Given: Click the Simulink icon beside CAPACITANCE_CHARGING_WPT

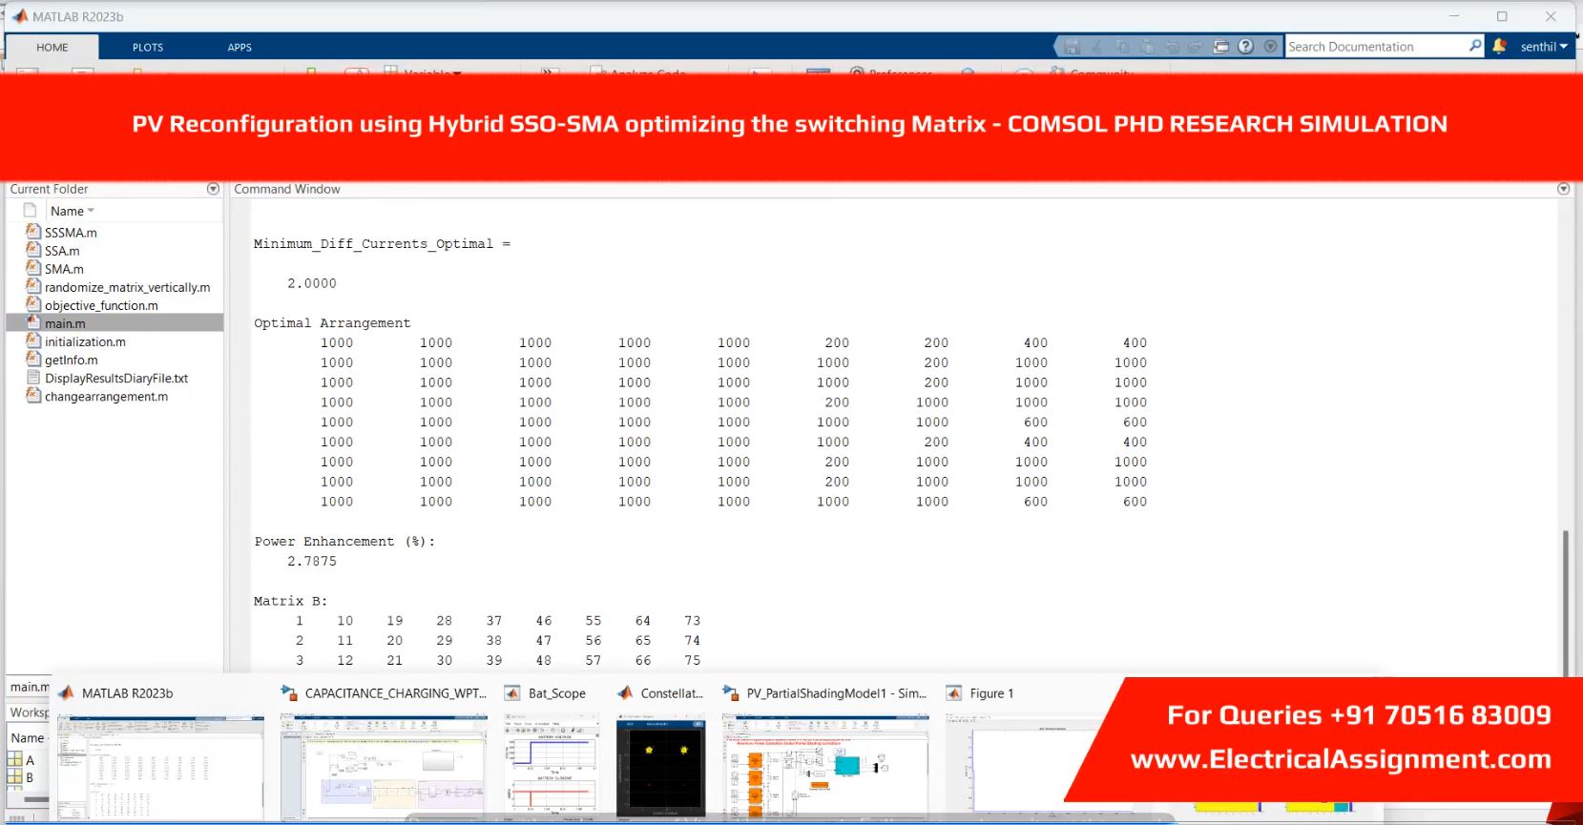Looking at the screenshot, I should pos(288,692).
